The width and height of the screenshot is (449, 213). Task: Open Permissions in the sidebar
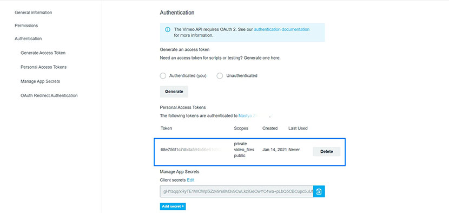pyautogui.click(x=27, y=25)
